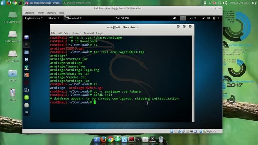
Task: Click the display indicator in the VirtualBox status bar
Action: [191, 131]
